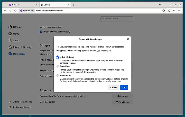Click the Tor Browser identity badge

(27, 11)
